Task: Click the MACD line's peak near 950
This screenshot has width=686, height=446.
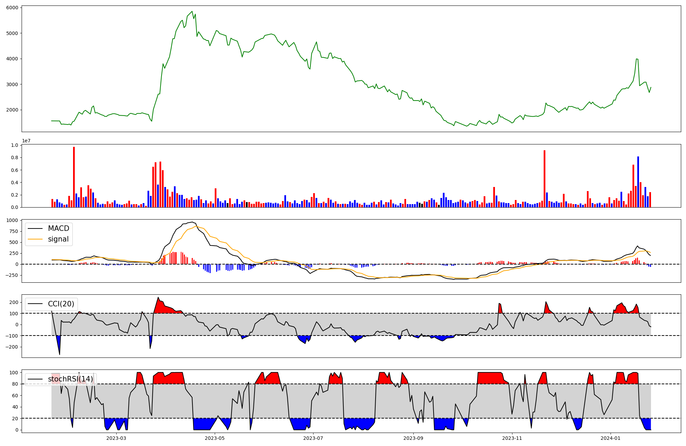Action: [x=192, y=222]
